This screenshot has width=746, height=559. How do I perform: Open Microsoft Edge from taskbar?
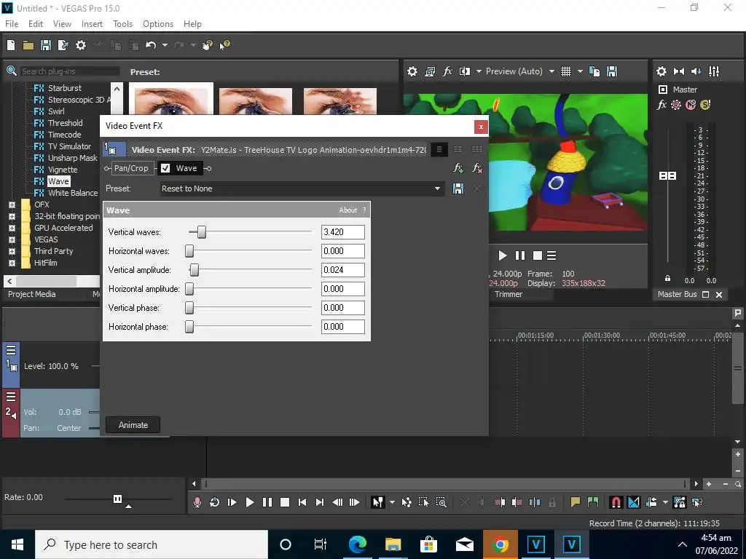tap(357, 544)
